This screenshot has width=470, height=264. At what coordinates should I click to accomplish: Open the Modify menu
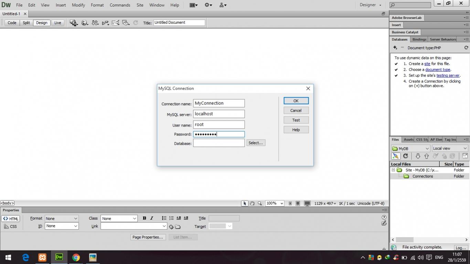[x=78, y=5]
